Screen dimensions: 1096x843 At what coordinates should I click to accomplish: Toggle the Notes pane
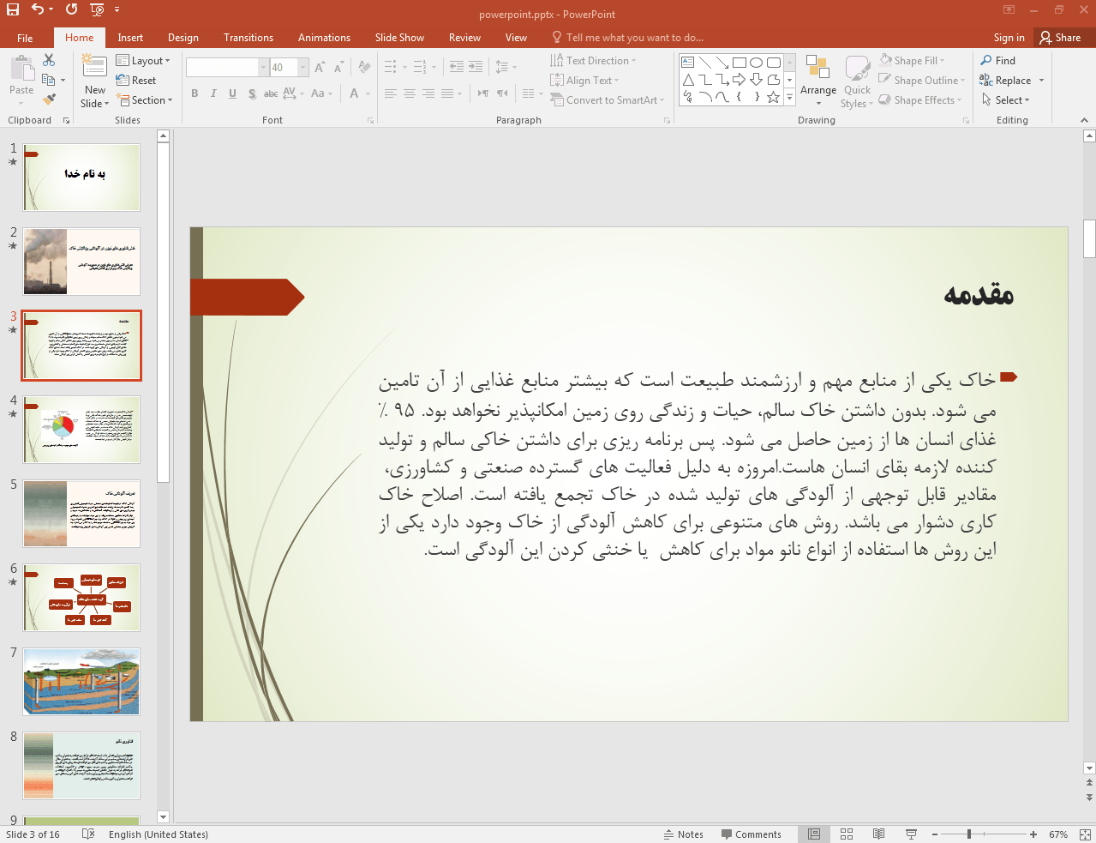click(683, 834)
